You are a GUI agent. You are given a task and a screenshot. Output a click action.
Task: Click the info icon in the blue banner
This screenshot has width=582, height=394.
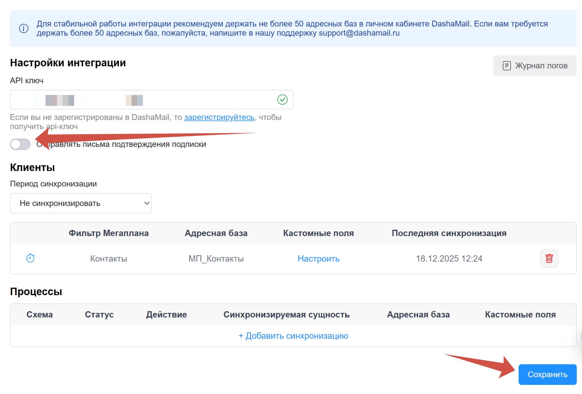23,28
